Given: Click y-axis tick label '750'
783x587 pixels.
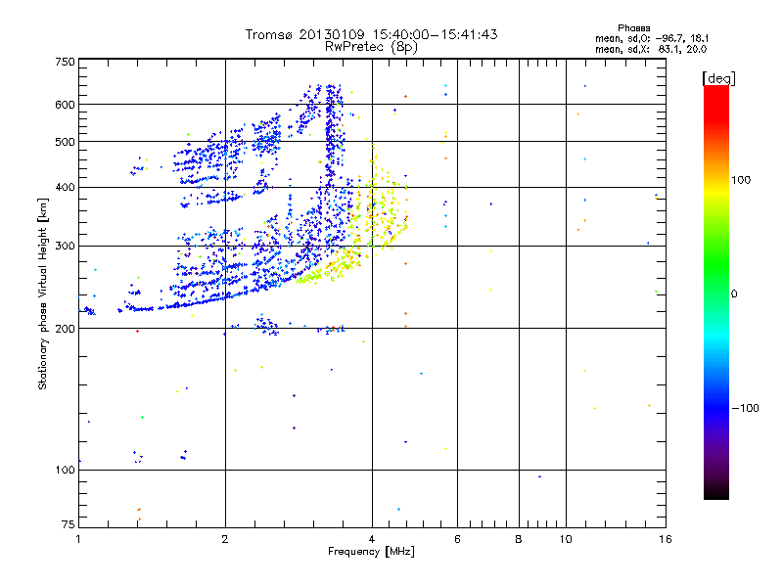Looking at the screenshot, I should pyautogui.click(x=65, y=62).
